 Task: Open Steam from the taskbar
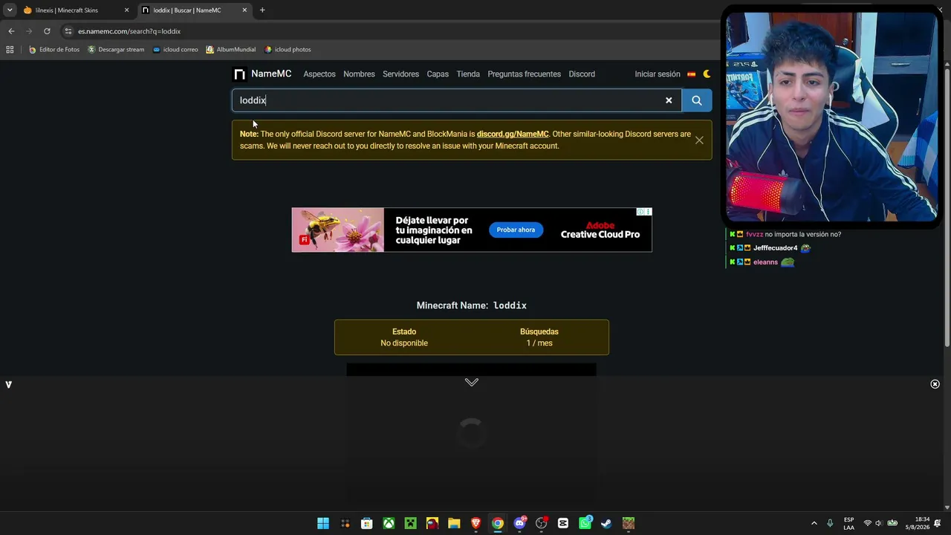(607, 523)
